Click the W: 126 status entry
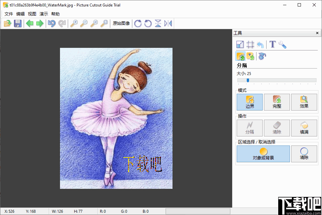Image resolution: width=322 pixels, height=215 pixels. pos(57,211)
